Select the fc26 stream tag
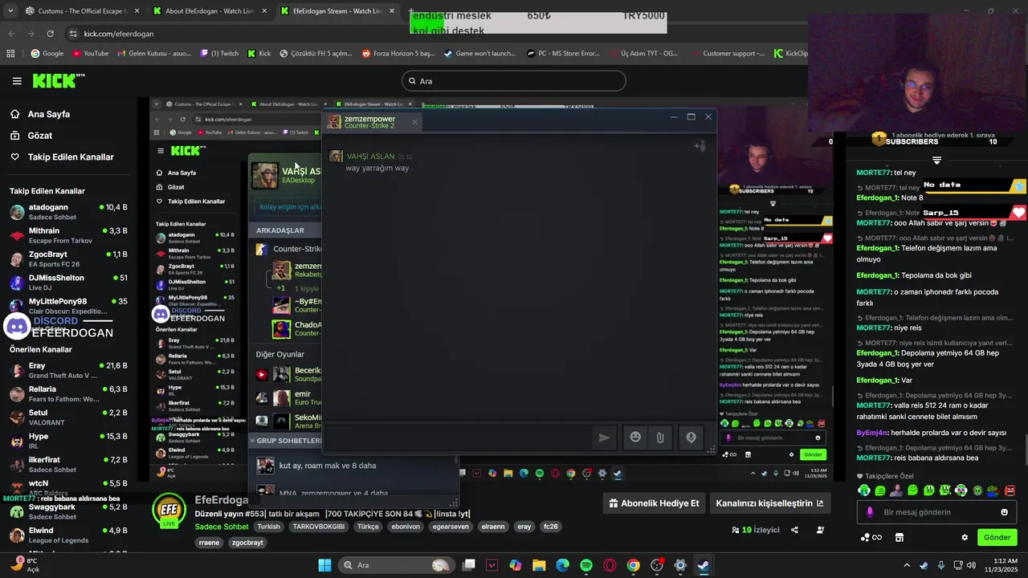The height and width of the screenshot is (578, 1028). [x=550, y=527]
